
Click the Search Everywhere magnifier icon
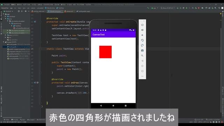point(219,8)
